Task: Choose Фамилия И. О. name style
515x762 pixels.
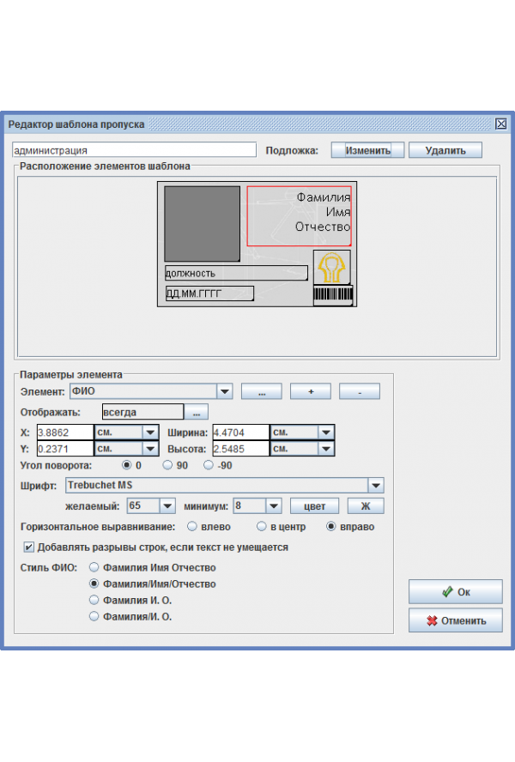Action: pos(94,600)
